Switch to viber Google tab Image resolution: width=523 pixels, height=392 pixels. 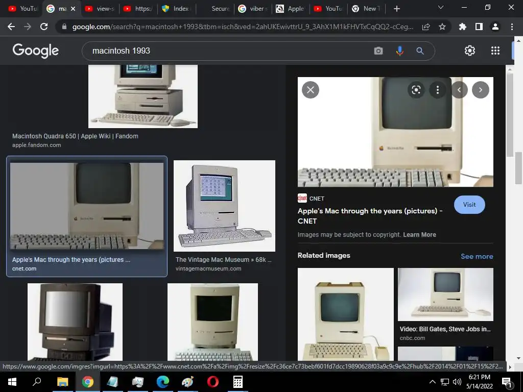click(x=253, y=9)
